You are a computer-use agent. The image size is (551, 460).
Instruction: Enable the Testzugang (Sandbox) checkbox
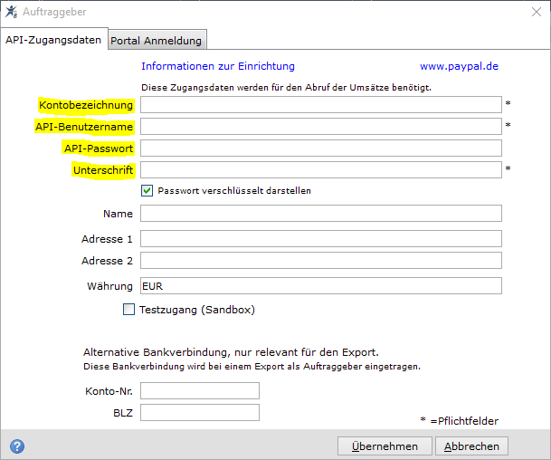pyautogui.click(x=128, y=310)
